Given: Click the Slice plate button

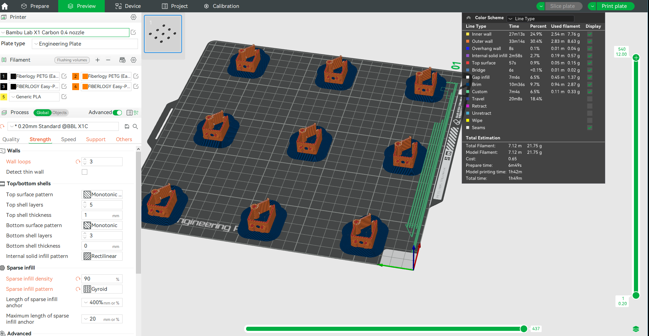Looking at the screenshot, I should click(x=563, y=6).
